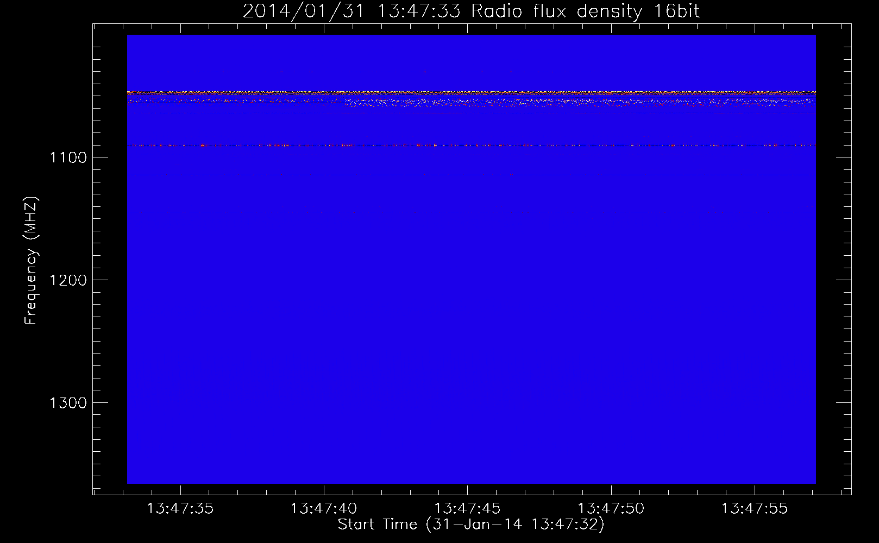The width and height of the screenshot is (879, 543).
Task: Click the frequency axis label 1200
Action: coord(68,280)
